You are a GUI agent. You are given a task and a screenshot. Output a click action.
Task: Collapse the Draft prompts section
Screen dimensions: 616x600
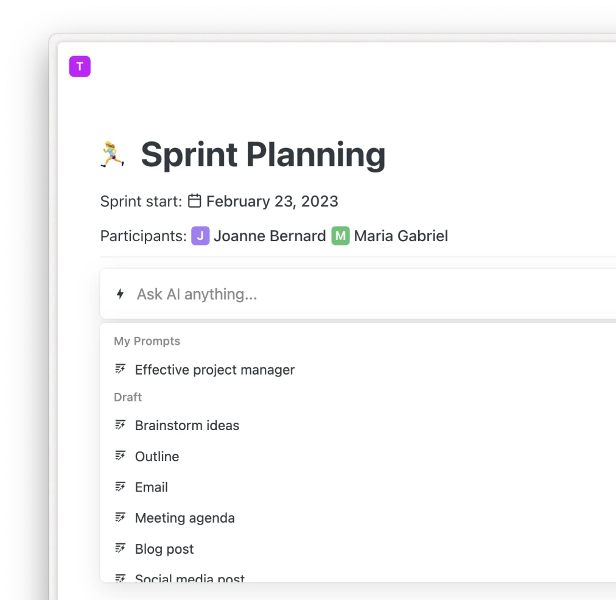click(x=128, y=397)
